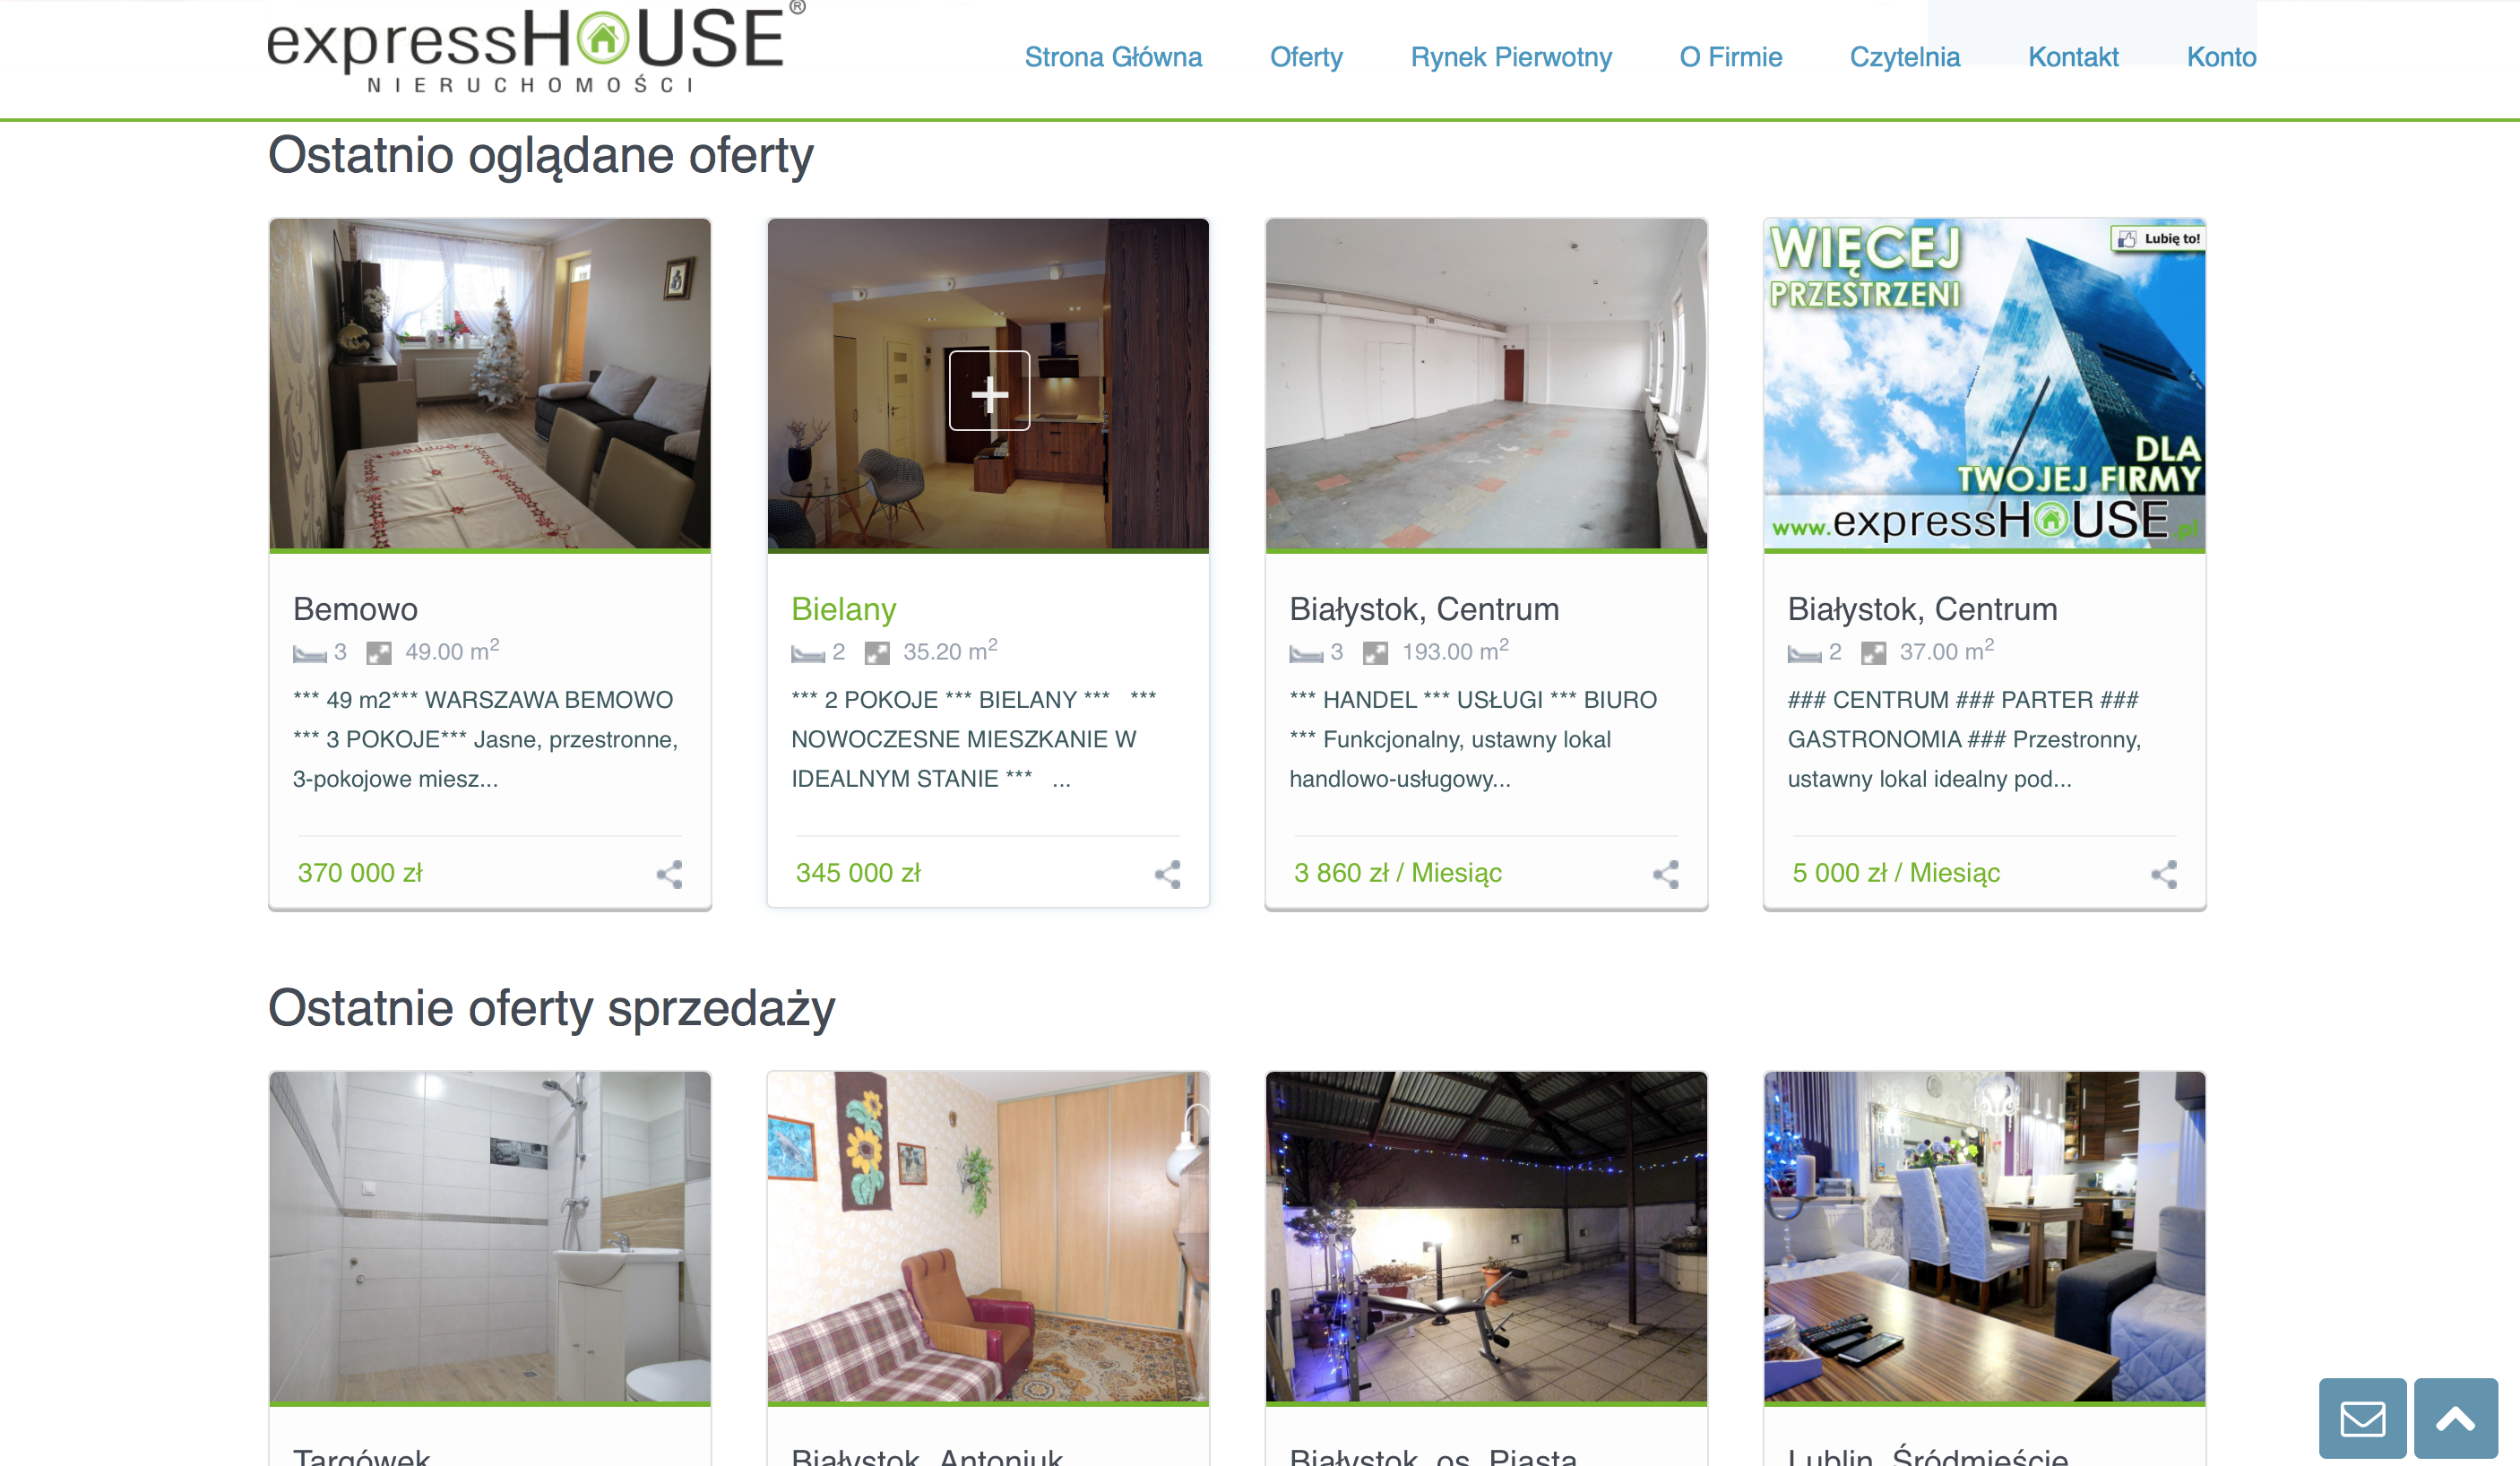Go to Rynek Pierwotny page
The width and height of the screenshot is (2520, 1466).
1511,57
